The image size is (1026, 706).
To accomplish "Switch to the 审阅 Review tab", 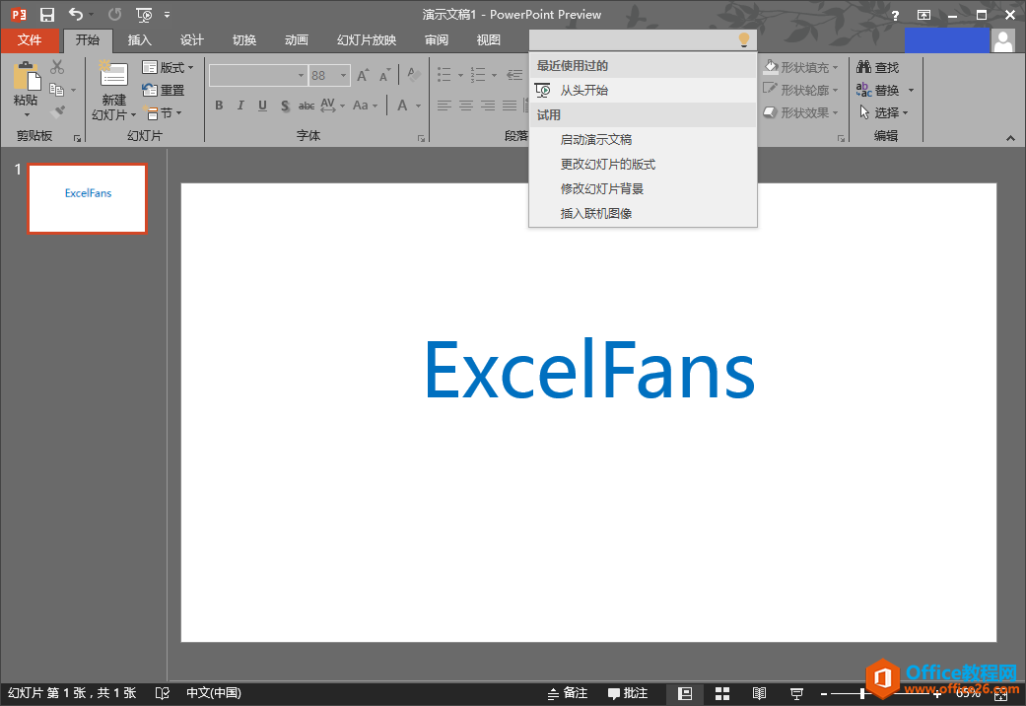I will 437,40.
